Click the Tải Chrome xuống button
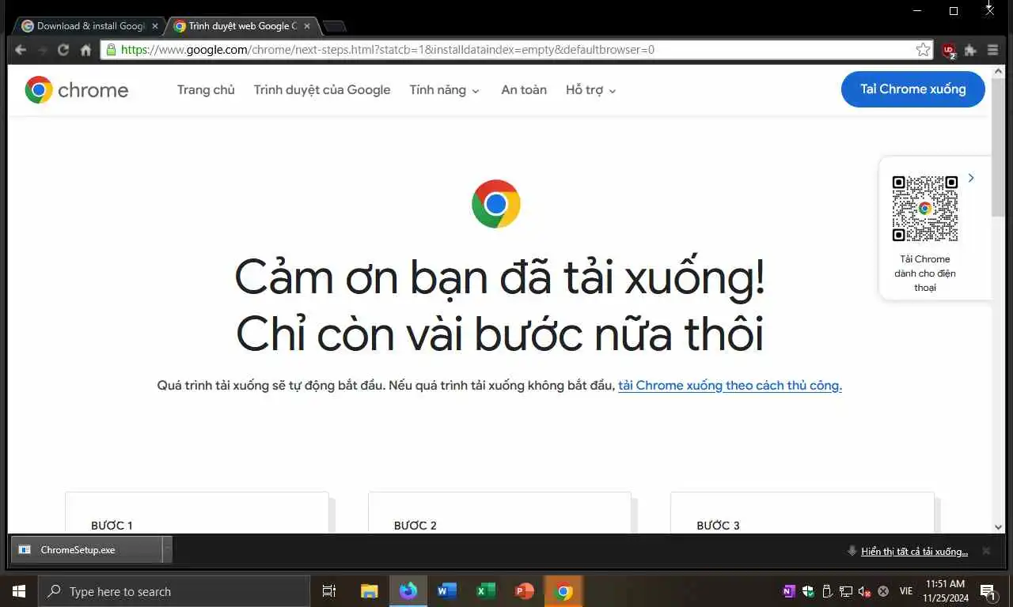Screen dimensions: 1013x607 (x=913, y=89)
